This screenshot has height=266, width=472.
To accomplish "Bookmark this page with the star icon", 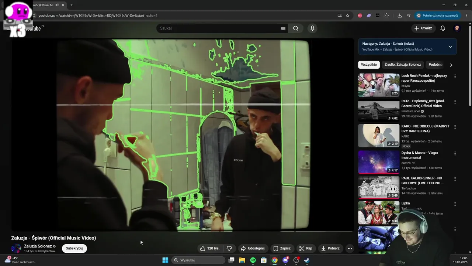I will (x=347, y=16).
